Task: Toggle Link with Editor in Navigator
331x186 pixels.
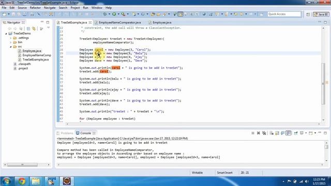Action: [x=34, y=28]
